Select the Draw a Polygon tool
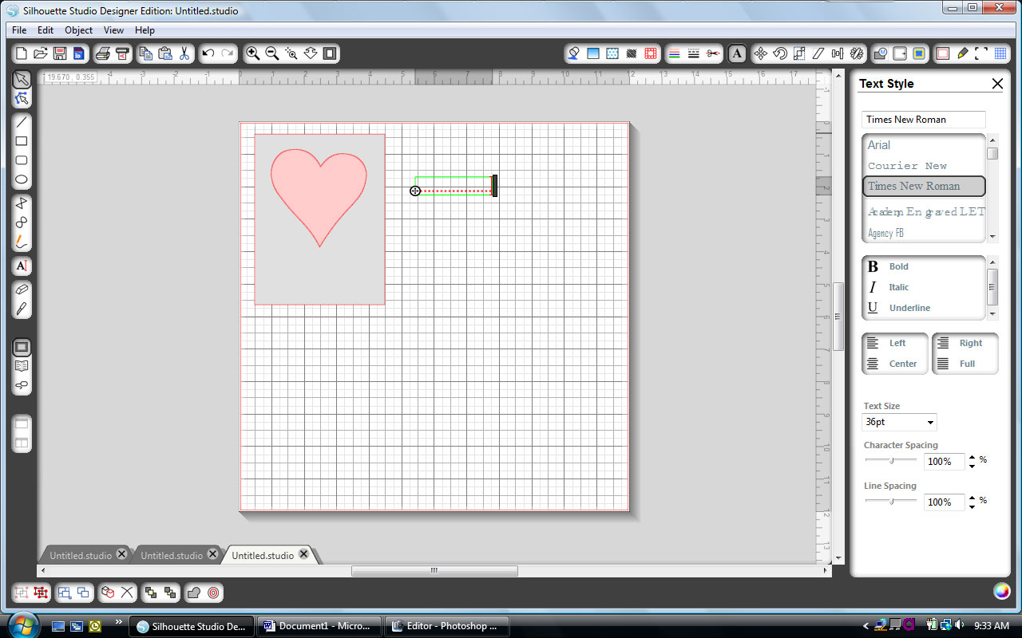The height and width of the screenshot is (638, 1022). 22,203
